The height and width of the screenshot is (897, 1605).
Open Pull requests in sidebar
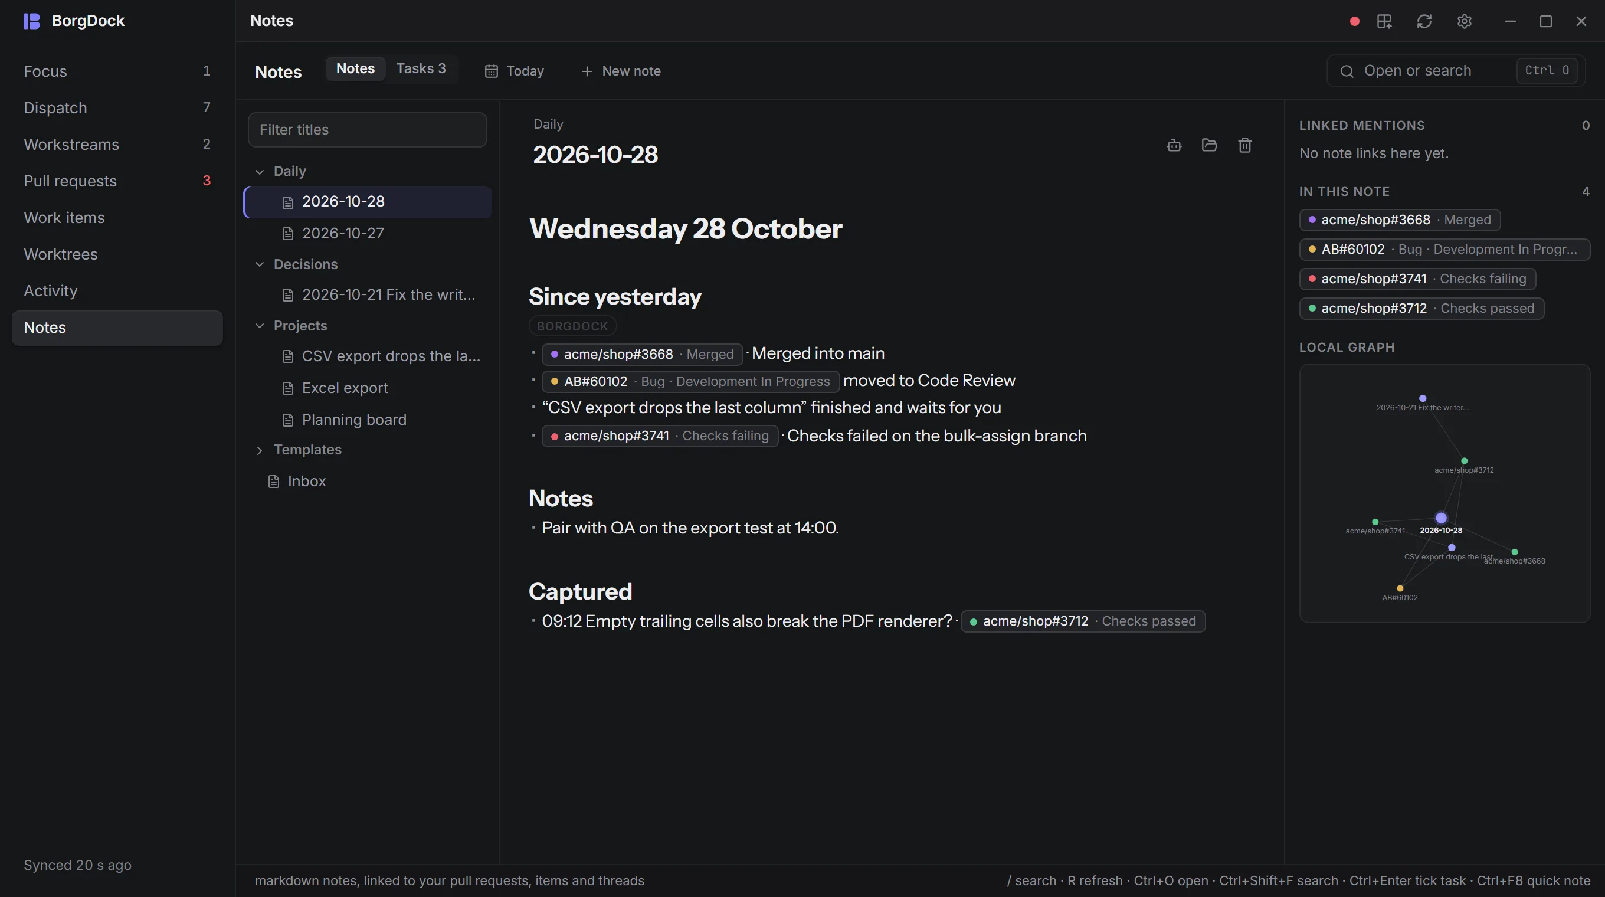(117, 181)
